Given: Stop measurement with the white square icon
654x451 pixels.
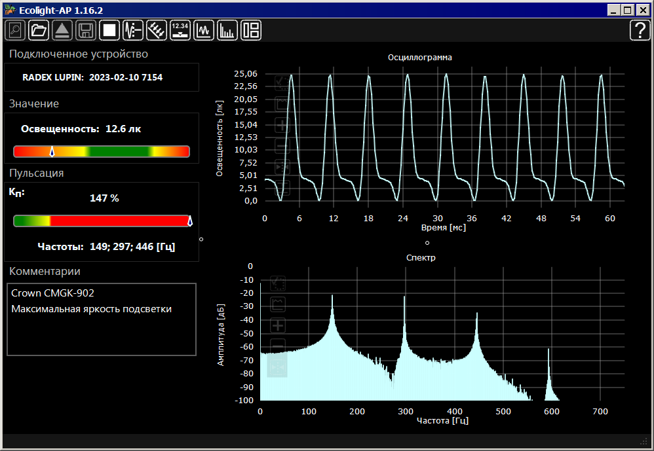Looking at the screenshot, I should click(109, 30).
